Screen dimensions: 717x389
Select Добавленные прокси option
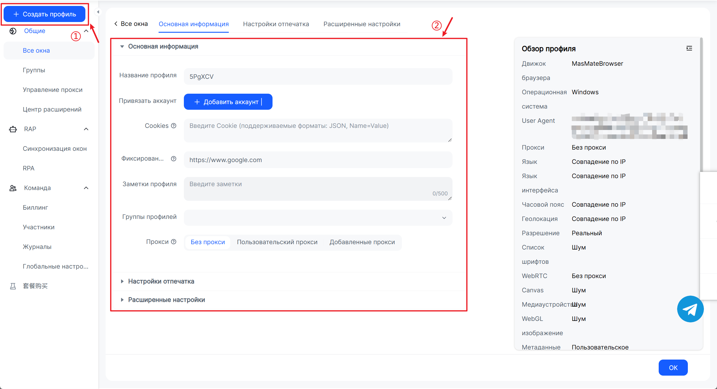point(362,242)
